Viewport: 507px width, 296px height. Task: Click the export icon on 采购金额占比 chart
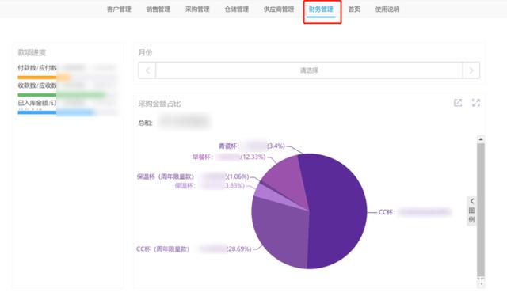[x=458, y=103]
